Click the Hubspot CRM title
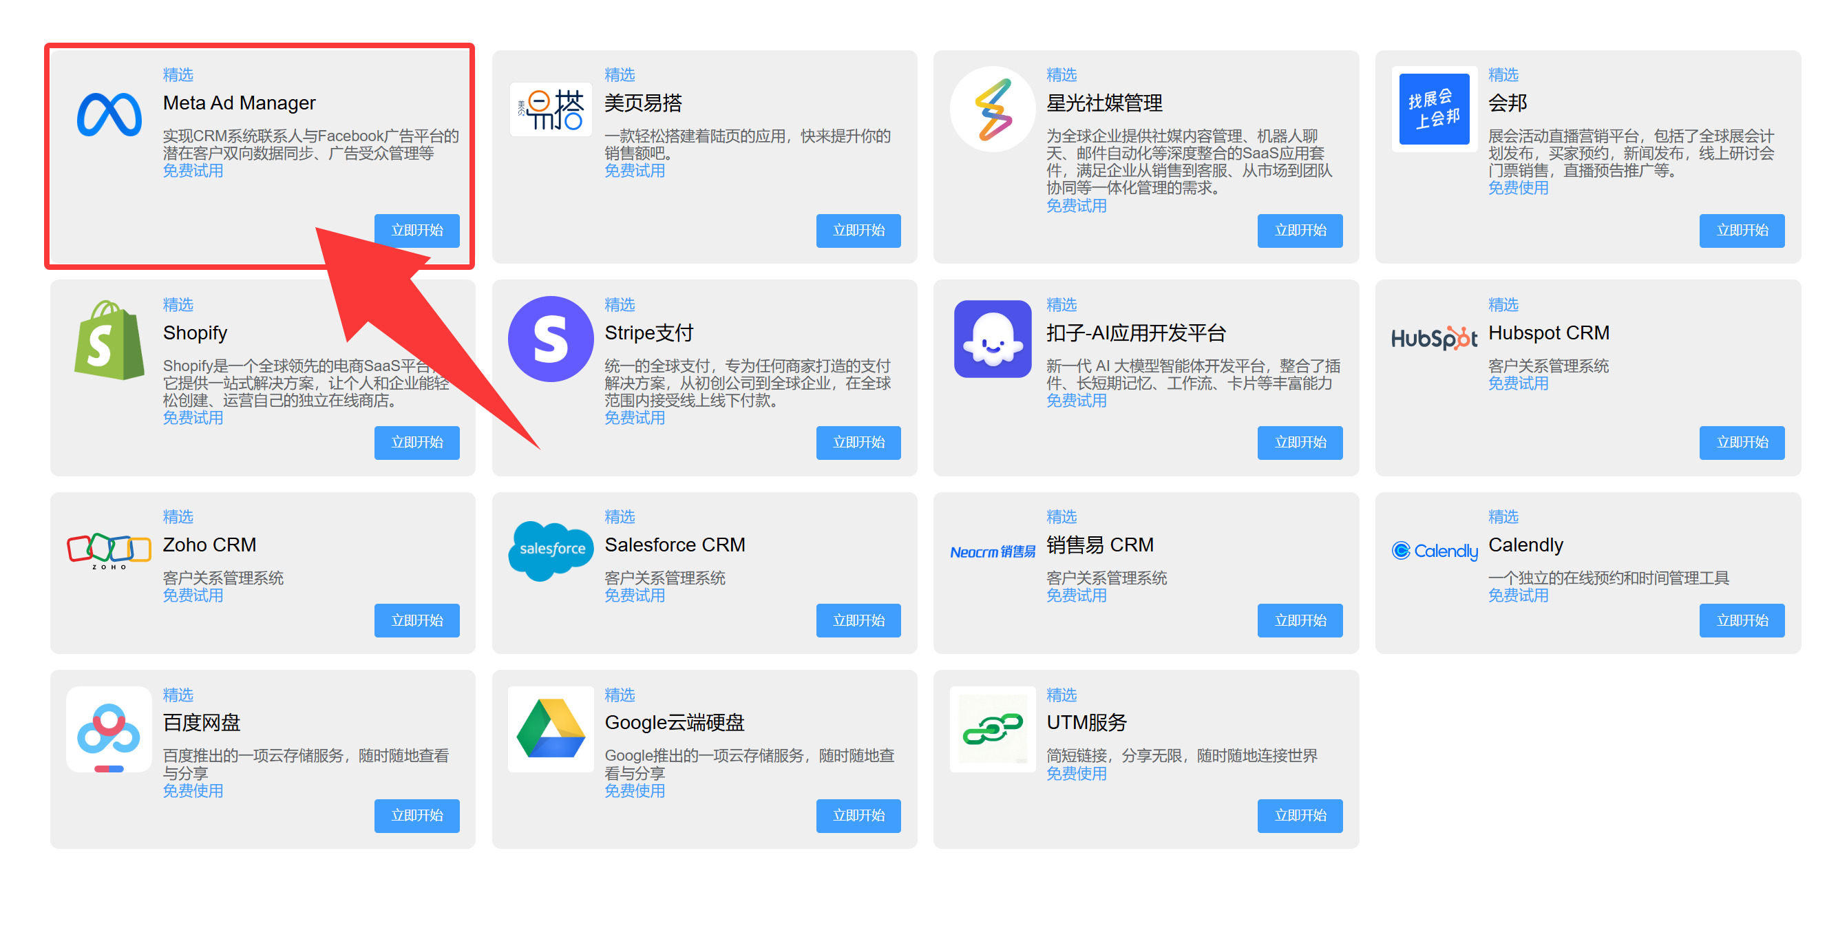The height and width of the screenshot is (939, 1838). point(1548,333)
